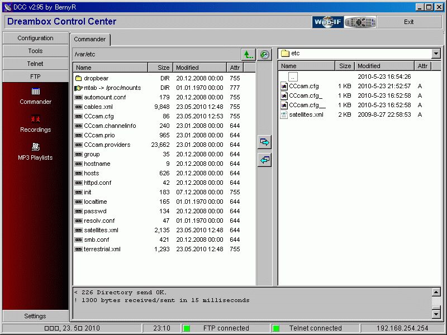Open the Telnet section from the sidebar
The image size is (447, 335).
click(x=35, y=63)
